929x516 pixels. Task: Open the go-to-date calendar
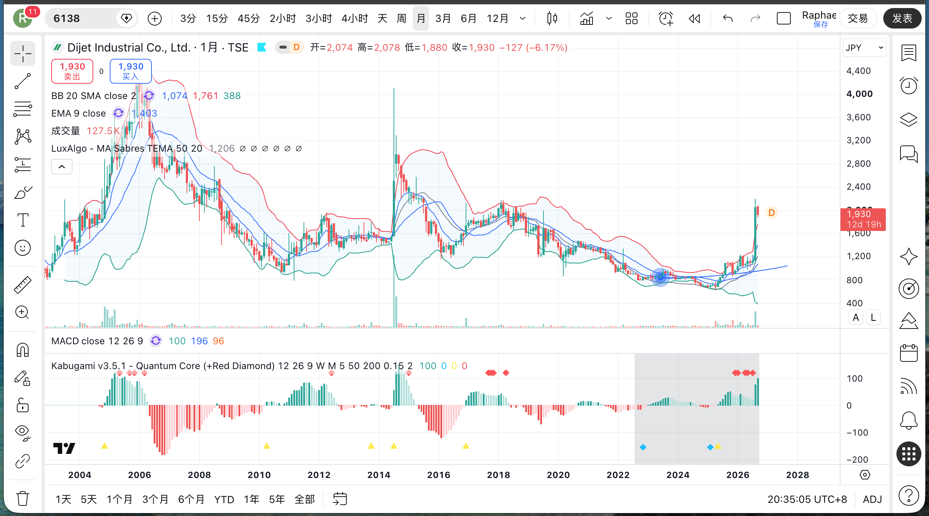point(340,499)
